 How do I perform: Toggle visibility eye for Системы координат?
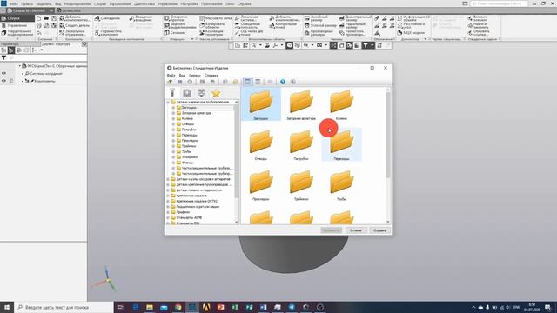pyautogui.click(x=3, y=73)
